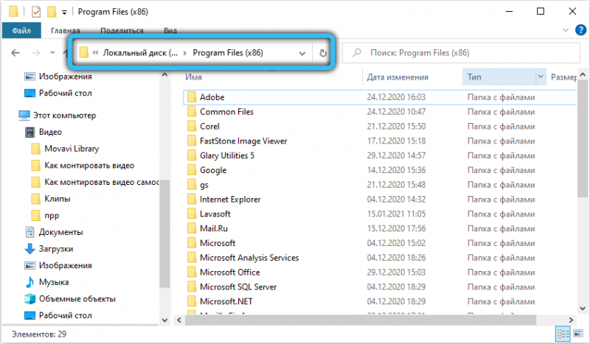Viewport: 590px width, 344px height.
Task: Click the New Folder quick access icon
Action: (52, 12)
